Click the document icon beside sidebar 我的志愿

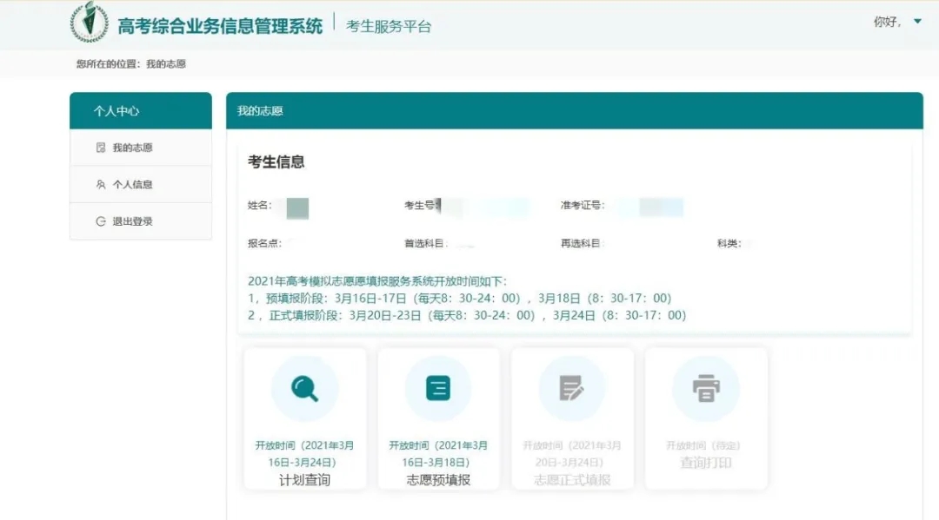pos(101,148)
